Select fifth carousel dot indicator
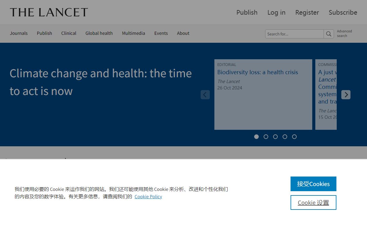This screenshot has width=367, height=226. click(x=294, y=137)
